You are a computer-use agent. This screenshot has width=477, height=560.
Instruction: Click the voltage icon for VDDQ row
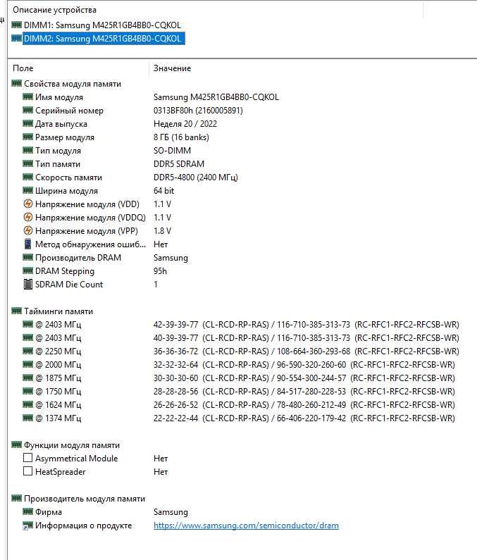coord(28,217)
